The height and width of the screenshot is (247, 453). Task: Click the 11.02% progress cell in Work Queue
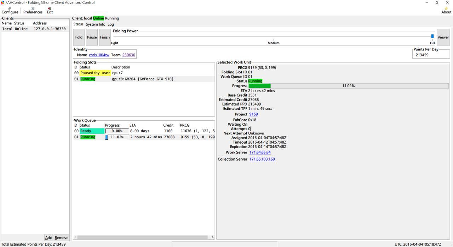pyautogui.click(x=117, y=137)
